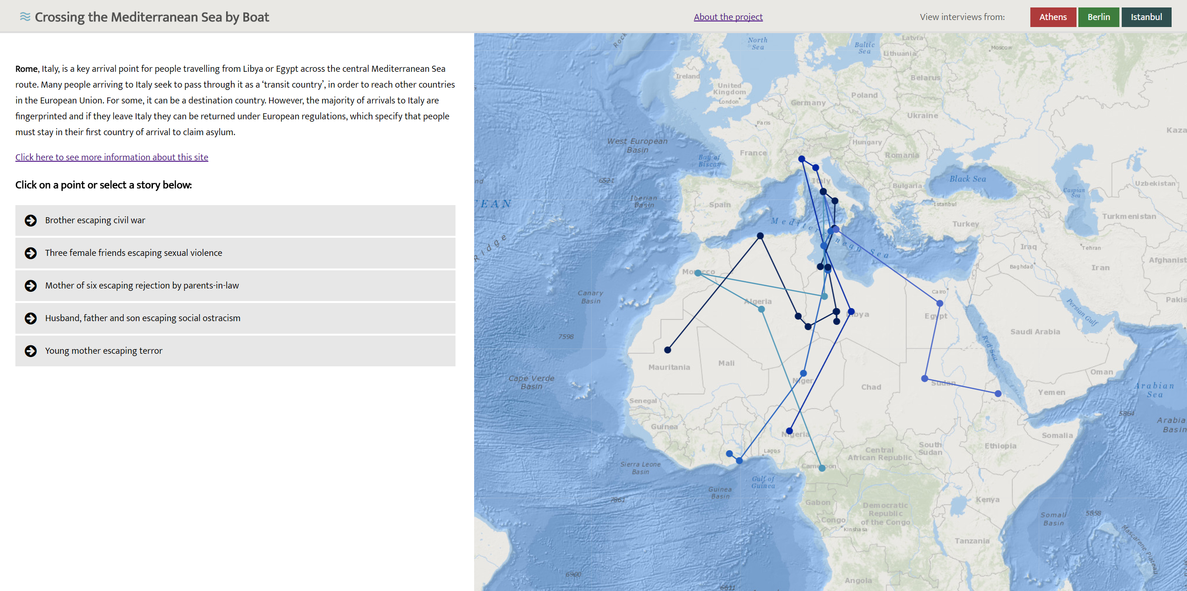
Task: Click the route point near Cairo, Egypt
Action: coord(939,303)
